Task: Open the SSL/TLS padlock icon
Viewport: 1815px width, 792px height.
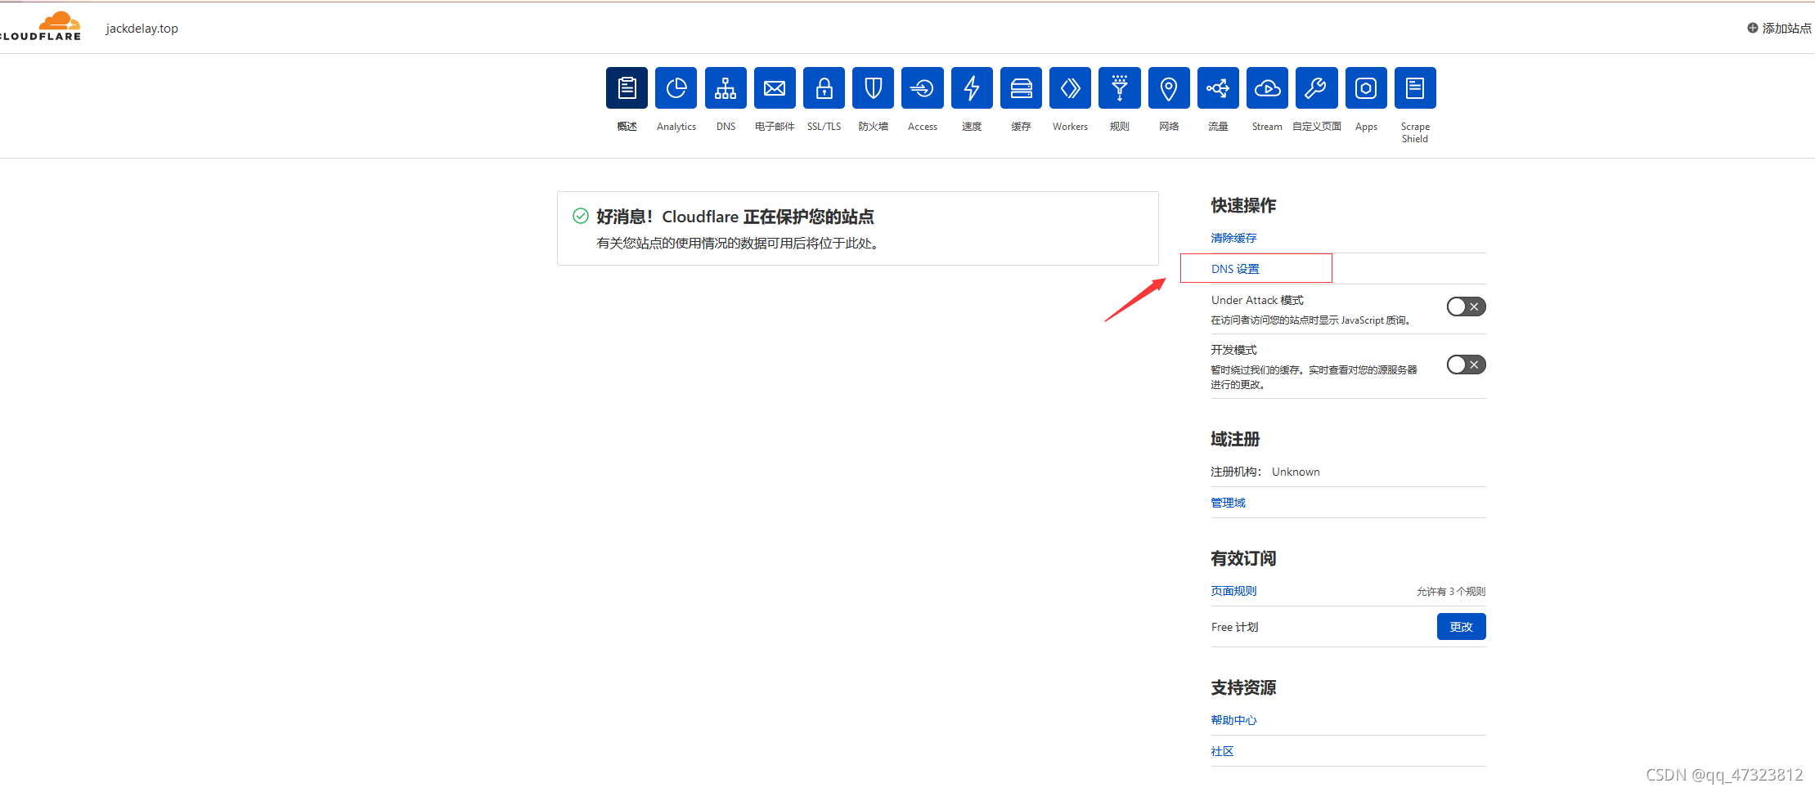Action: tap(824, 87)
